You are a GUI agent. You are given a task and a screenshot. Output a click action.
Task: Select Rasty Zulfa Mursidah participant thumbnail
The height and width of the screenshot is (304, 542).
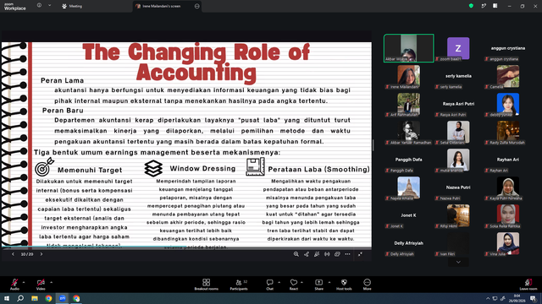[x=508, y=132]
